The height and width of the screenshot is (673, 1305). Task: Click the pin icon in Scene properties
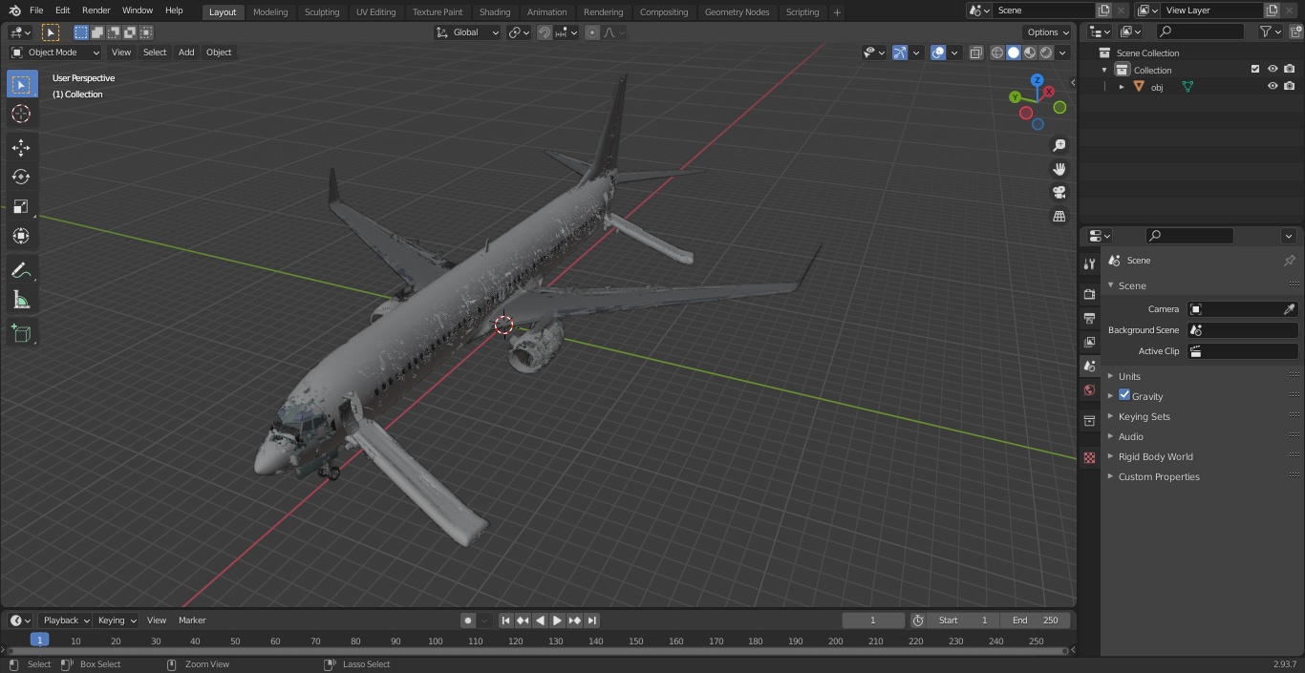(x=1289, y=261)
